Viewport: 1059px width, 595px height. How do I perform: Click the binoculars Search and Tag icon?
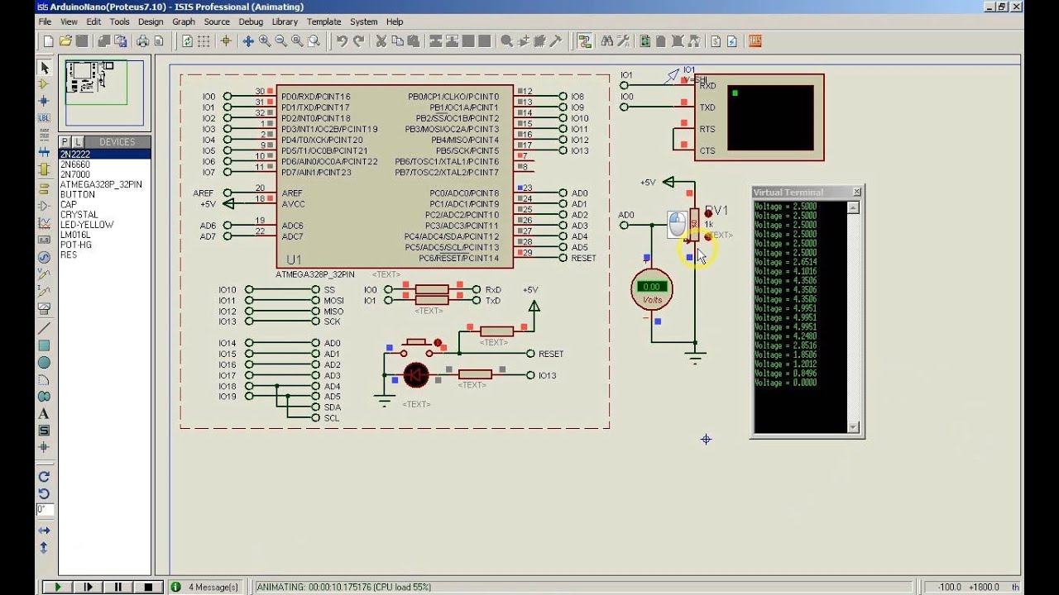click(x=607, y=40)
